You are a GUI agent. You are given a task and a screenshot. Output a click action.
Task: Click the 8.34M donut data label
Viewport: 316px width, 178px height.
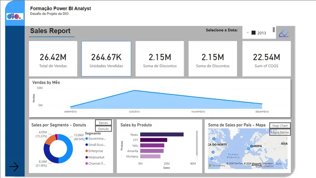coord(41,164)
